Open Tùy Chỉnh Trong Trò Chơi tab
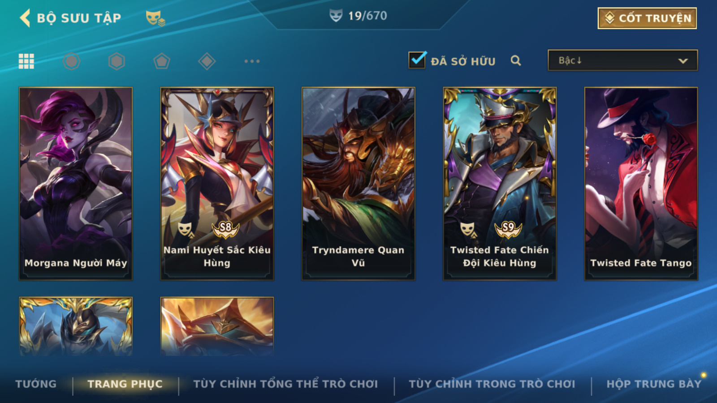This screenshot has height=403, width=717. pos(492,384)
